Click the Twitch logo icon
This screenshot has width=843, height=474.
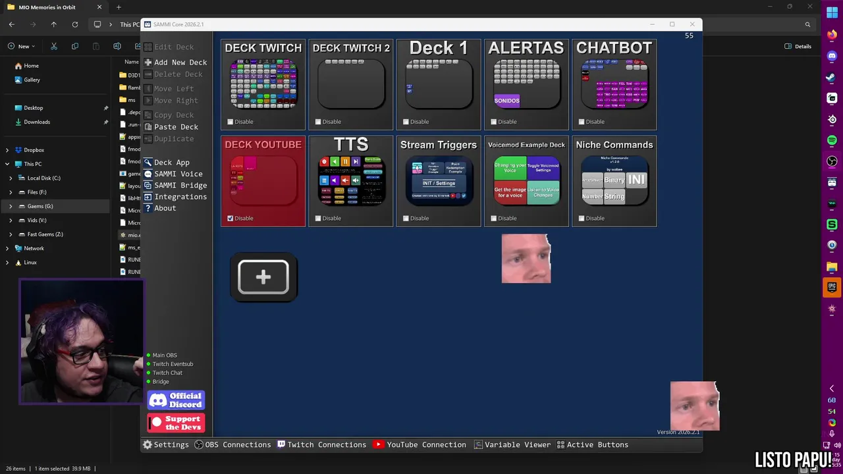(x=281, y=445)
